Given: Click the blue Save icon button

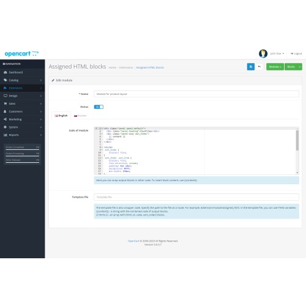Looking at the screenshot, I should pyautogui.click(x=251, y=67).
